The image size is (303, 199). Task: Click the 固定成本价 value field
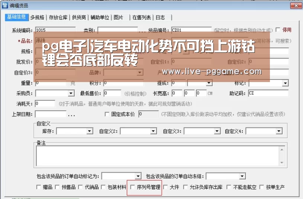point(148,114)
